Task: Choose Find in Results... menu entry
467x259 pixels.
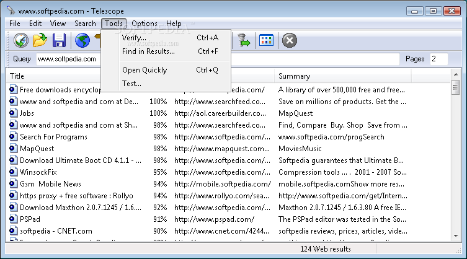Action: [x=166, y=51]
